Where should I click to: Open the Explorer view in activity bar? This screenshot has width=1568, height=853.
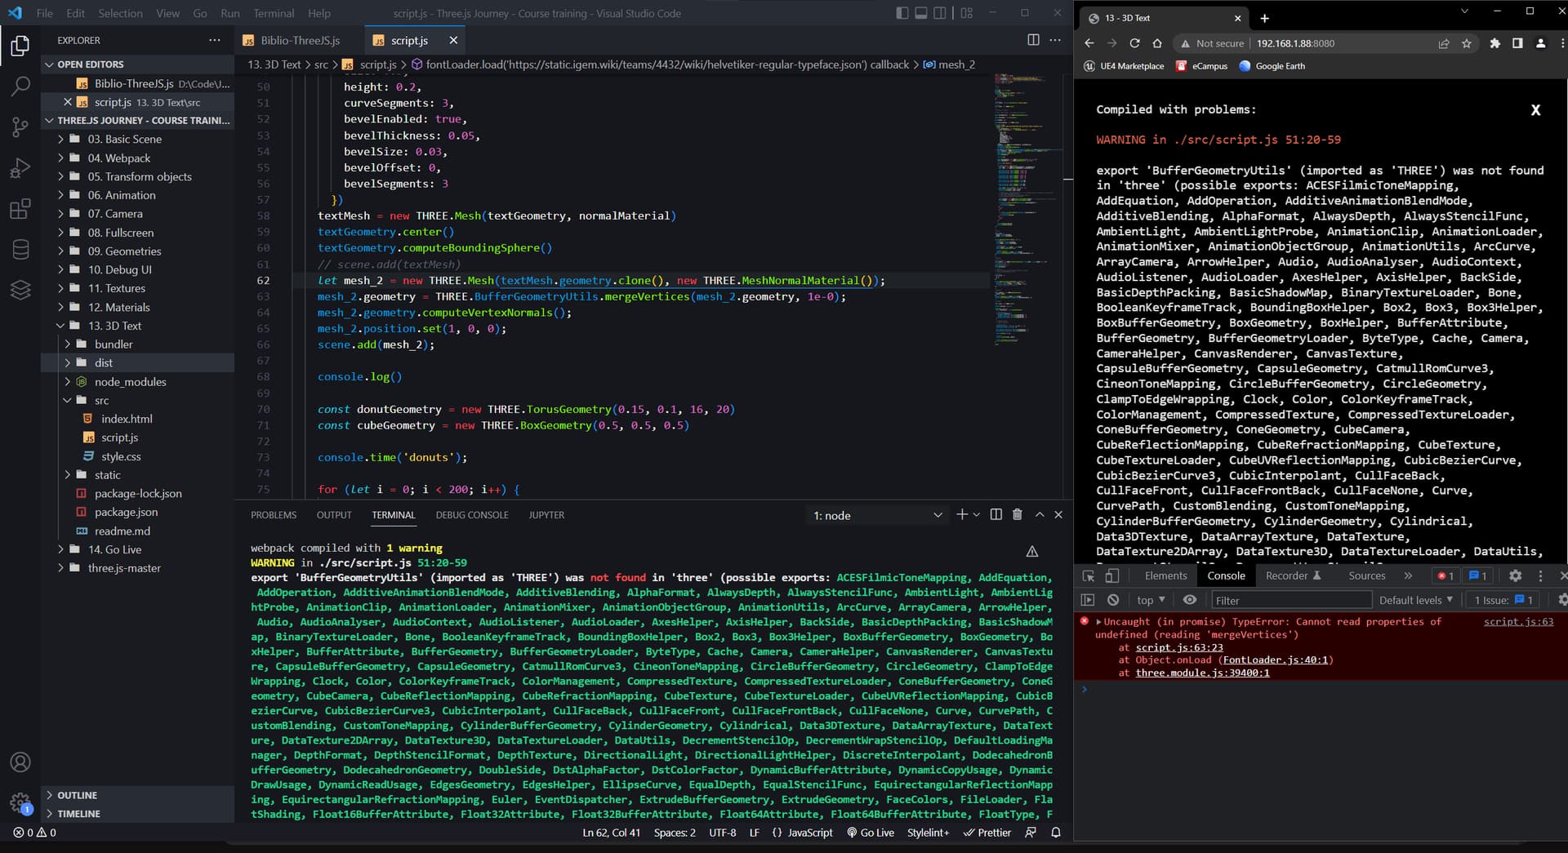[20, 46]
